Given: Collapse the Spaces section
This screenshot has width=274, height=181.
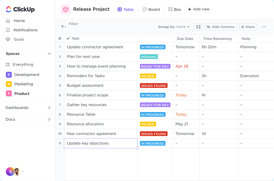Looking at the screenshot, I should point(49,54).
